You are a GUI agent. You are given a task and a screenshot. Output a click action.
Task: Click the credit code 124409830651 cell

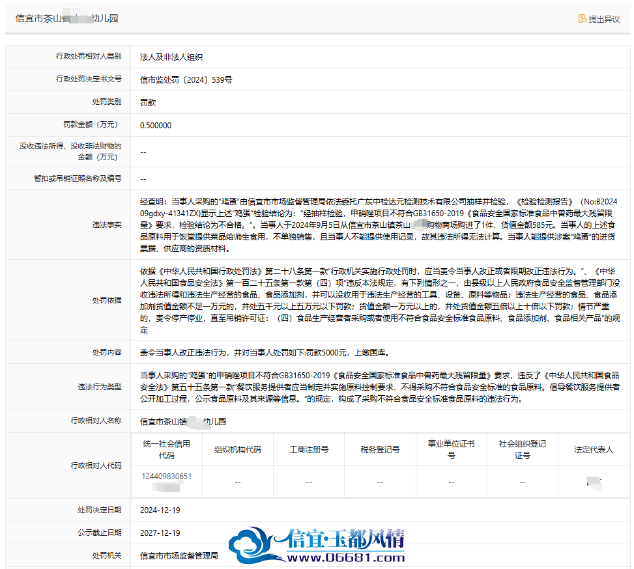coord(167,482)
